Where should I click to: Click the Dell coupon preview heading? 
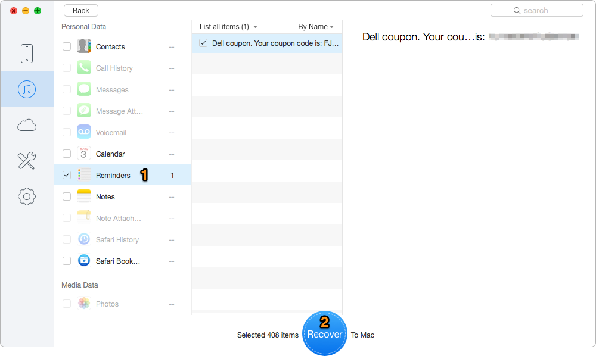coord(470,37)
